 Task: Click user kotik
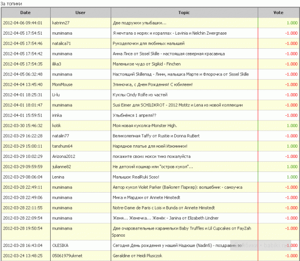57,126
